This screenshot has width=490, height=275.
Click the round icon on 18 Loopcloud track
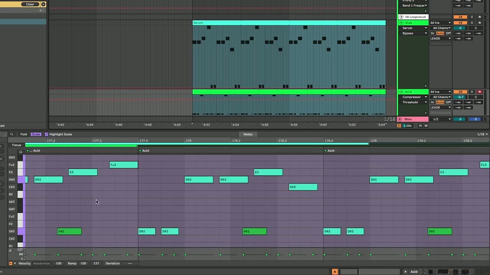click(x=401, y=17)
